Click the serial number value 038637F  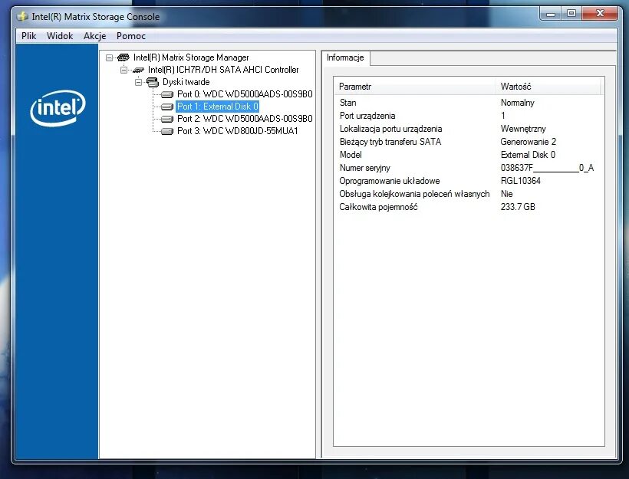[547, 168]
